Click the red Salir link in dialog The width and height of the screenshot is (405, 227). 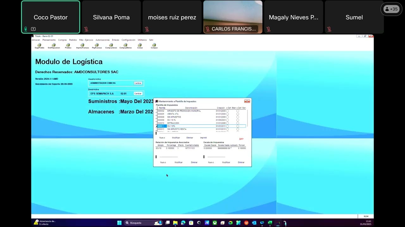pos(241,139)
